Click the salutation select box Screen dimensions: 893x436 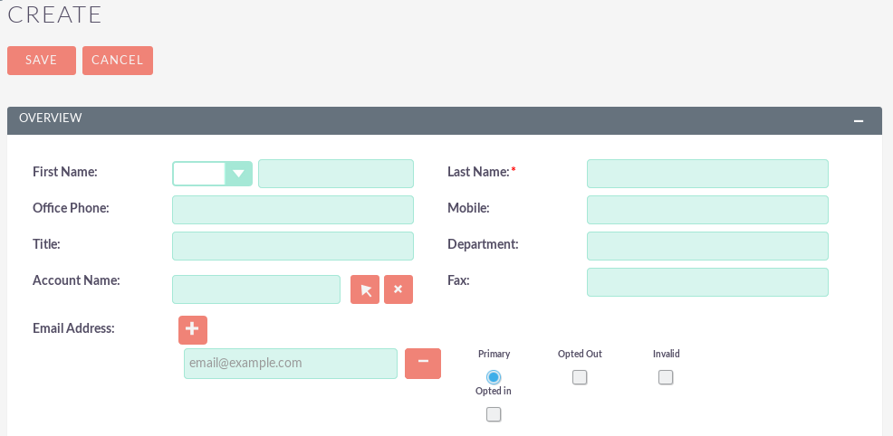pos(199,174)
